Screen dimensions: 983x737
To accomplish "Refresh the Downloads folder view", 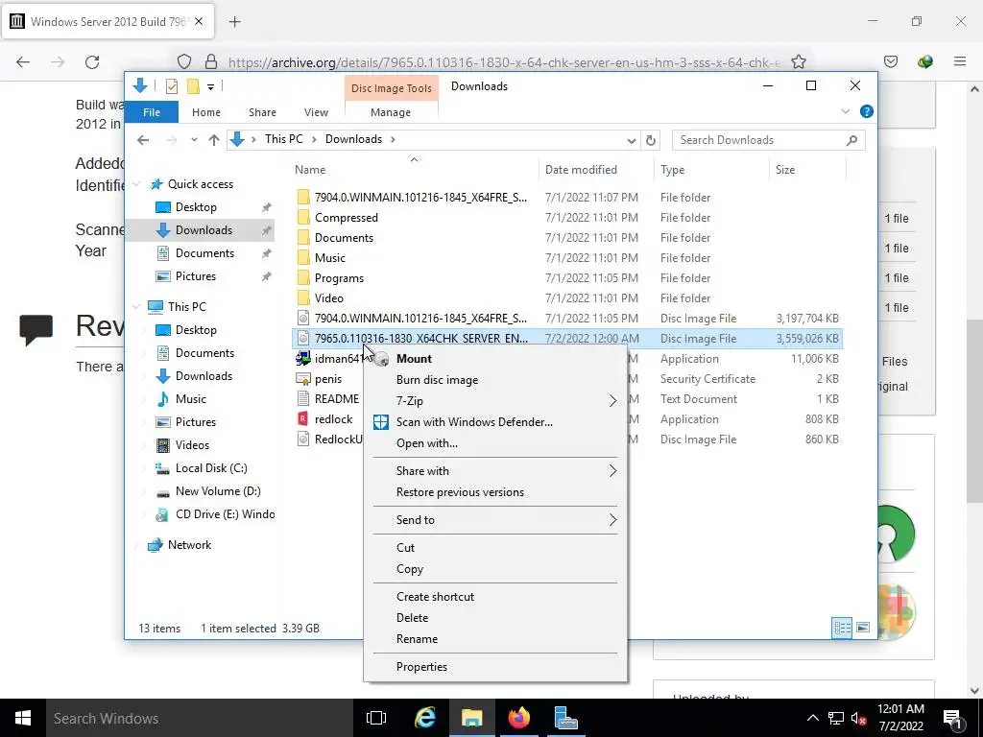I will (651, 140).
